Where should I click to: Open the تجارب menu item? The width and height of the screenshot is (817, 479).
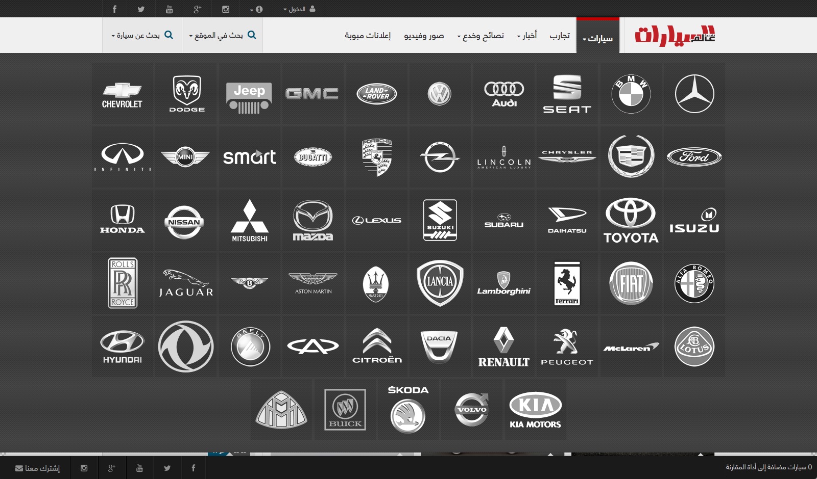[560, 35]
